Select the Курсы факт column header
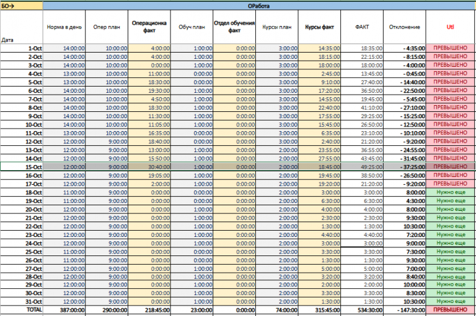 [319, 27]
